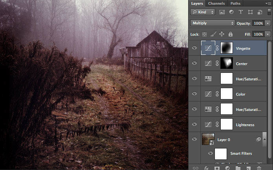The height and width of the screenshot is (170, 273).
Task: Lock image pixels brush icon
Action: pyautogui.click(x=213, y=34)
